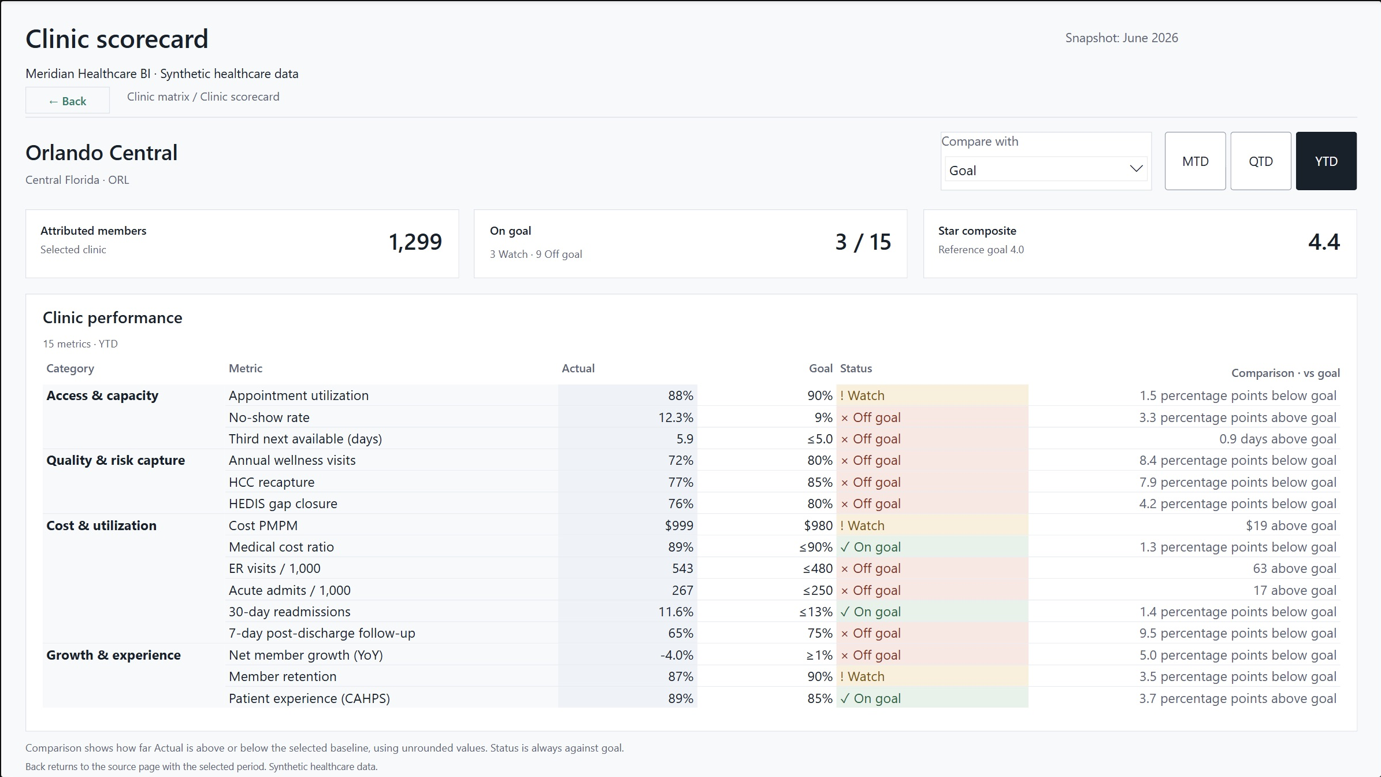Click the HEDIS gap closure metric

click(x=283, y=504)
